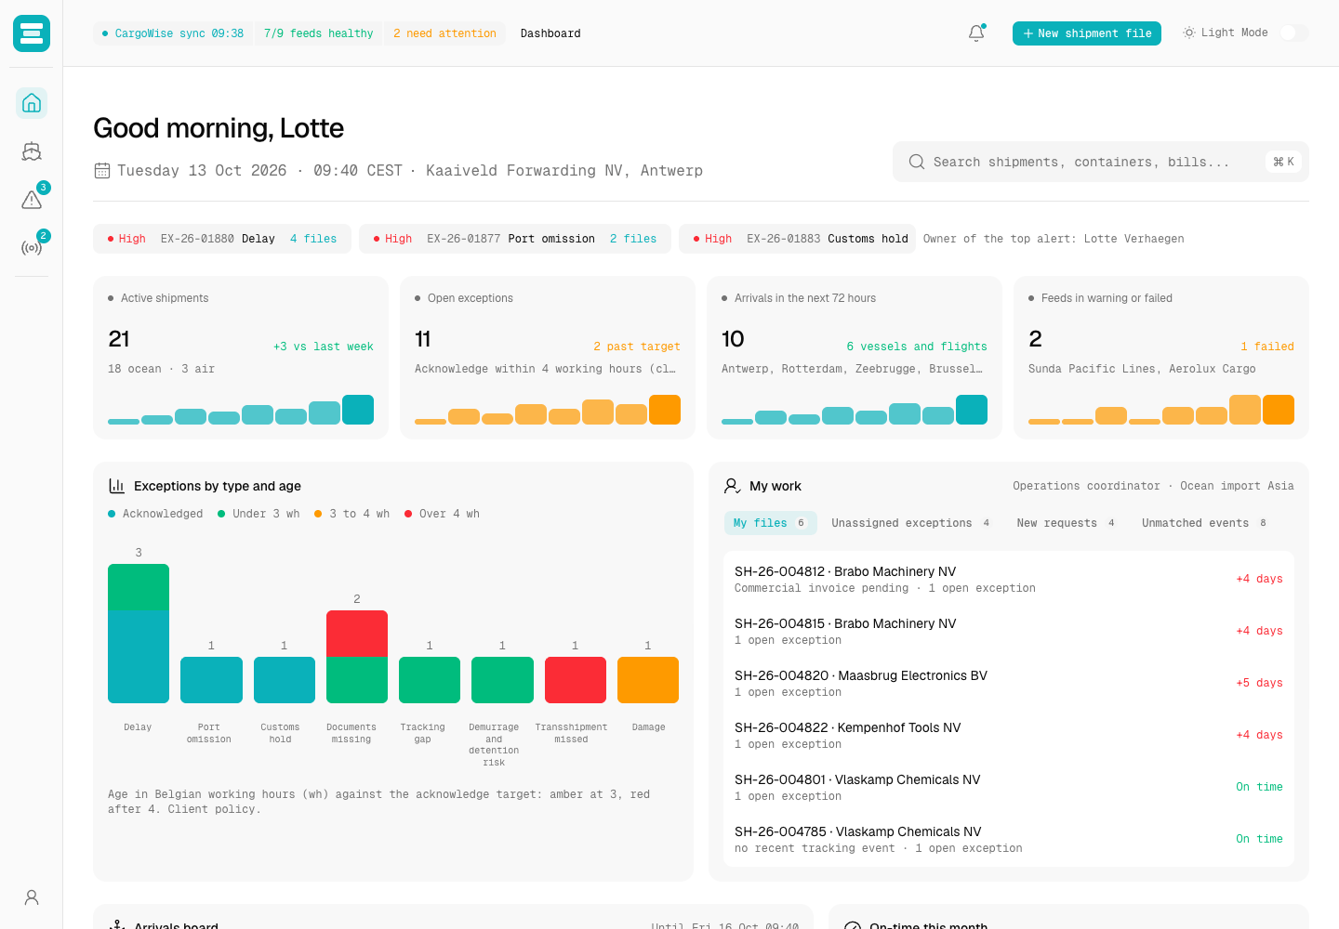Switch to Unassigned exceptions tab

[911, 523]
